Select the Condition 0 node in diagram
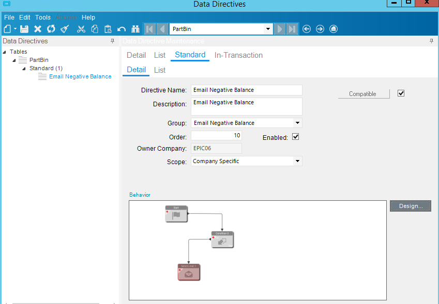Viewport: 439px width, 304px height. point(222,239)
